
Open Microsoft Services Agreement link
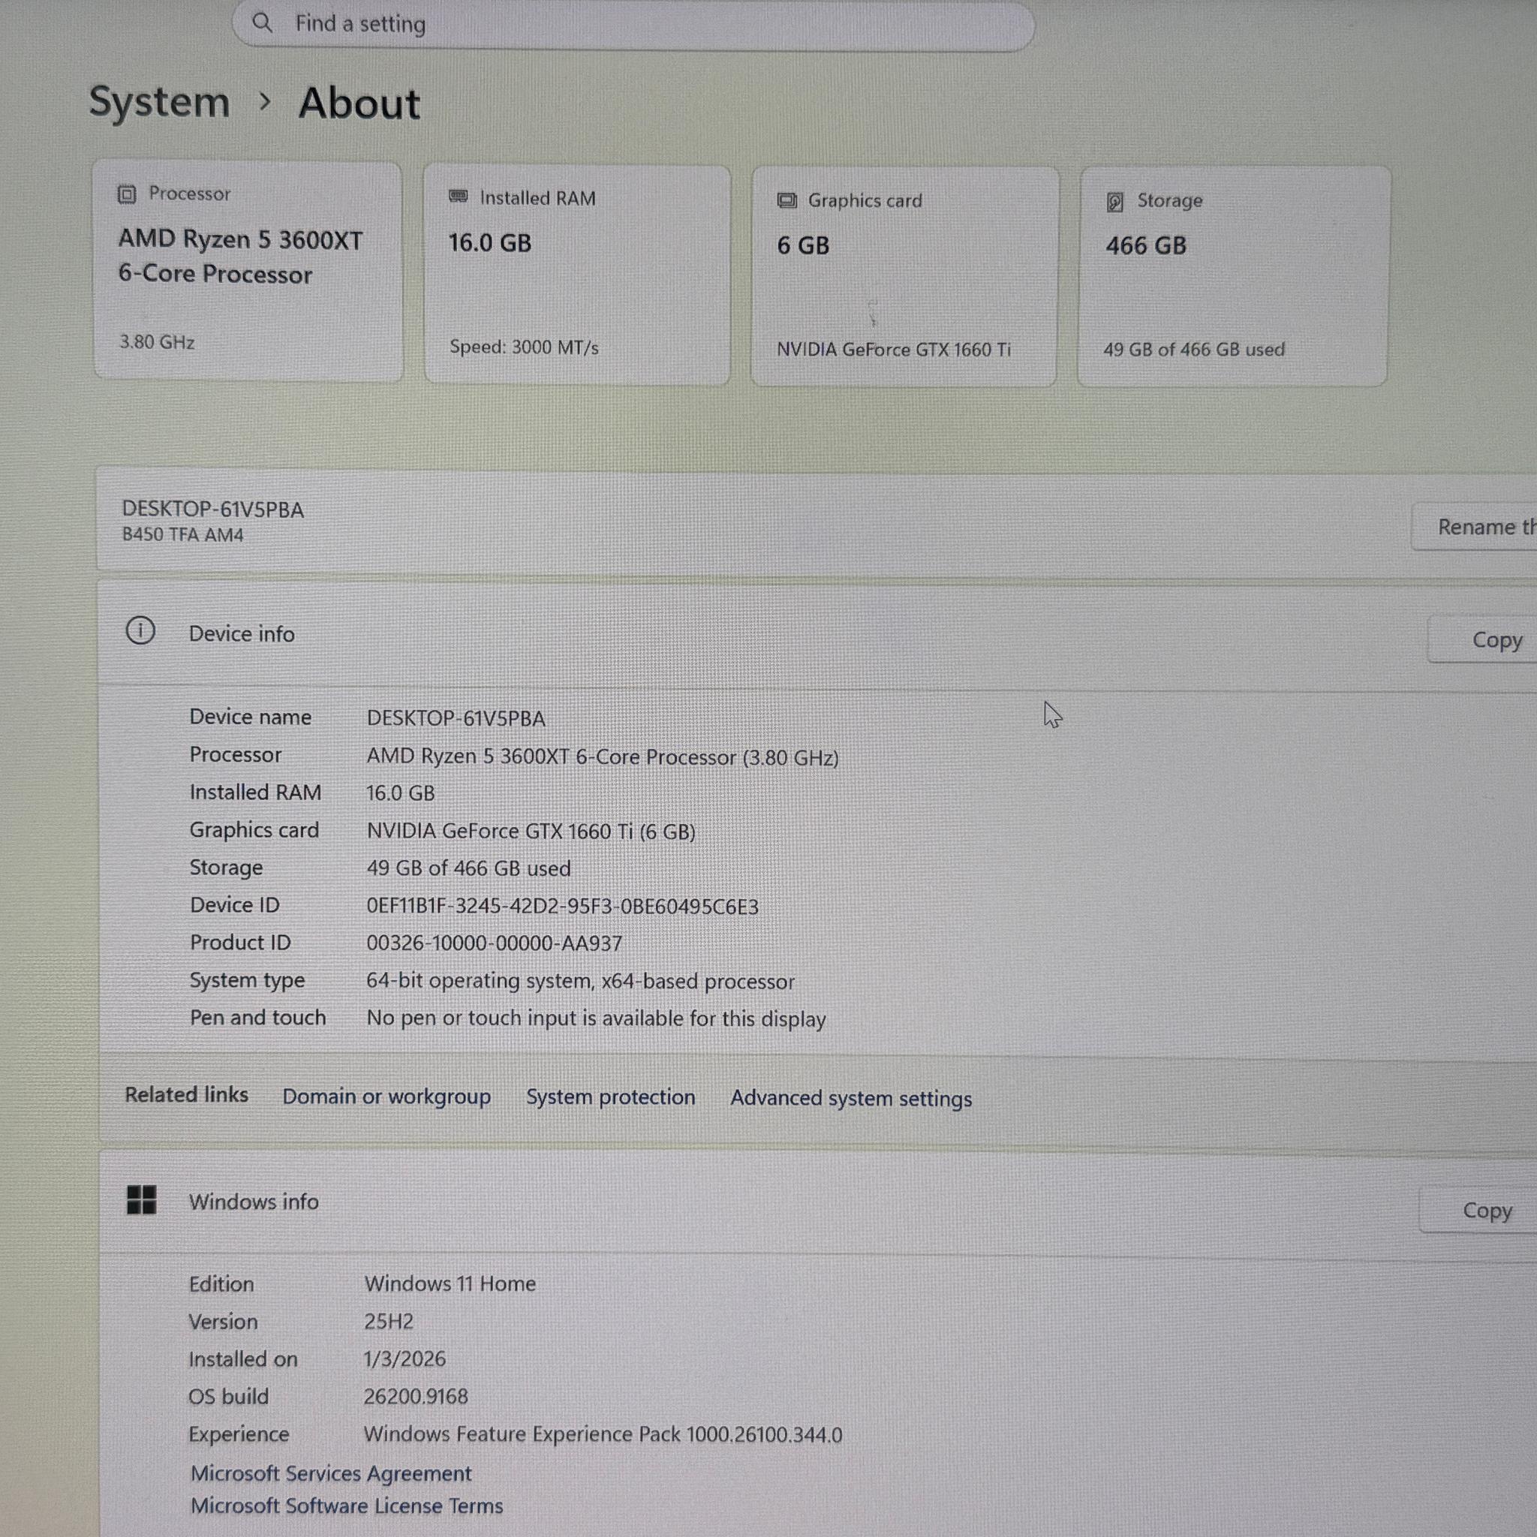coord(331,1473)
